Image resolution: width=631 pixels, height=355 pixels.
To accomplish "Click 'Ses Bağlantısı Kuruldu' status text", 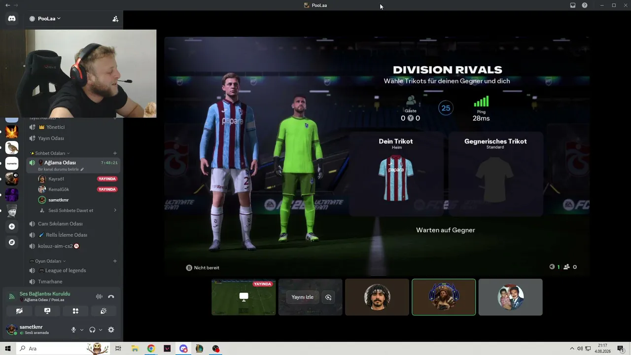I will 45,294.
